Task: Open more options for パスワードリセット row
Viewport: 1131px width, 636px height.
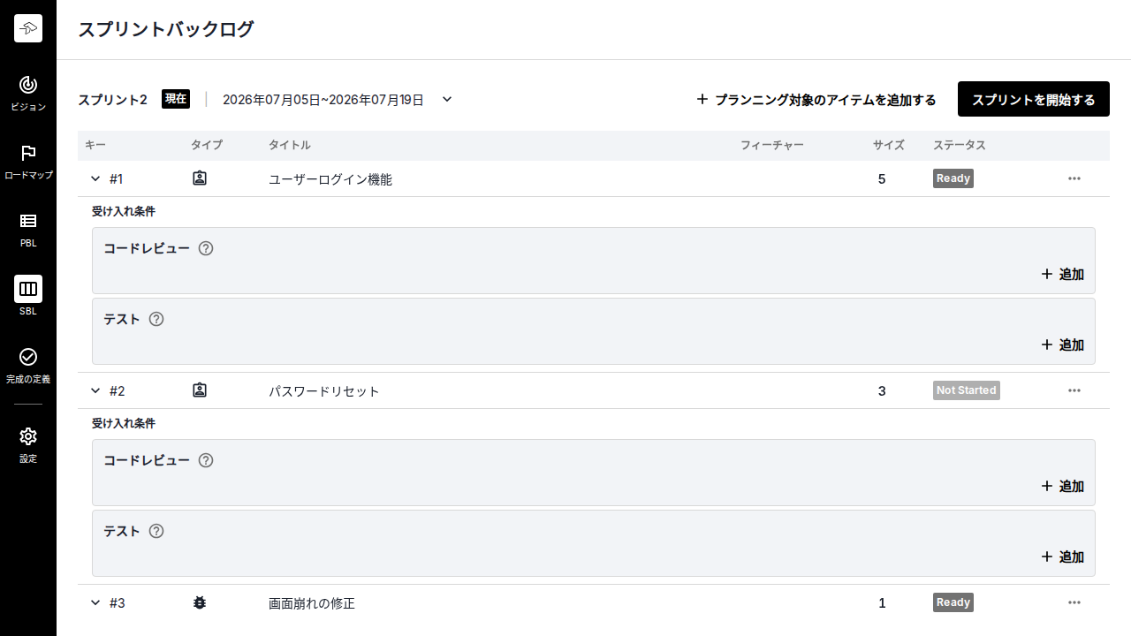Action: tap(1074, 390)
